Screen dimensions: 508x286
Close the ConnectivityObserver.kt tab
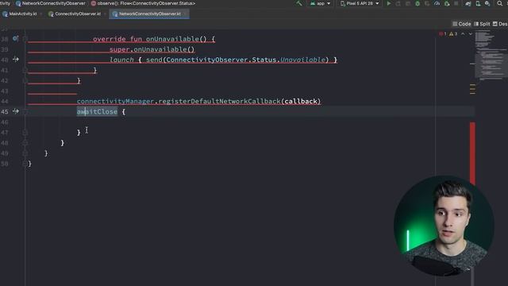pyautogui.click(x=105, y=14)
